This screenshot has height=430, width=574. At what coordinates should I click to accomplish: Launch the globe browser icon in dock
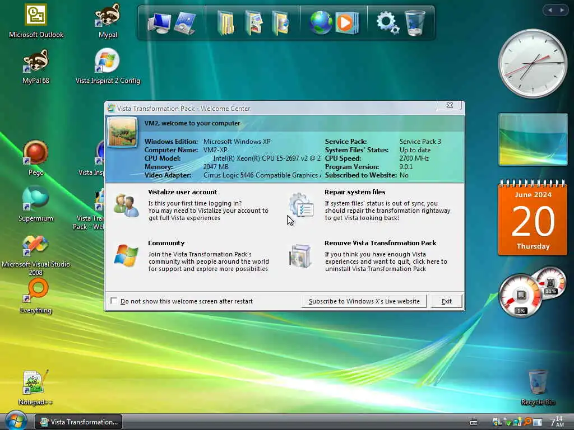click(x=321, y=22)
